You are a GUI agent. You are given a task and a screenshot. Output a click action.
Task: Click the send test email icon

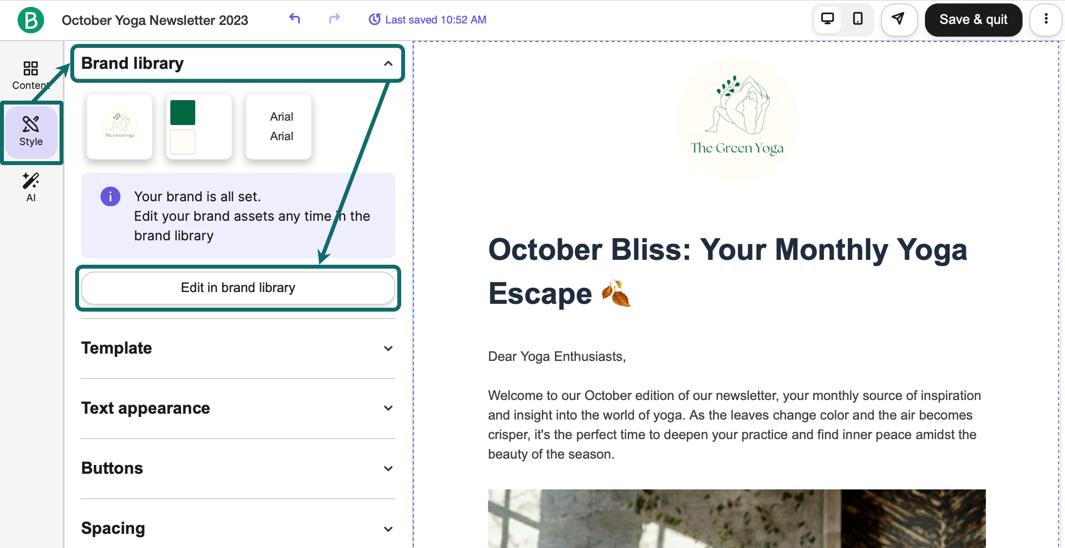[x=898, y=20]
